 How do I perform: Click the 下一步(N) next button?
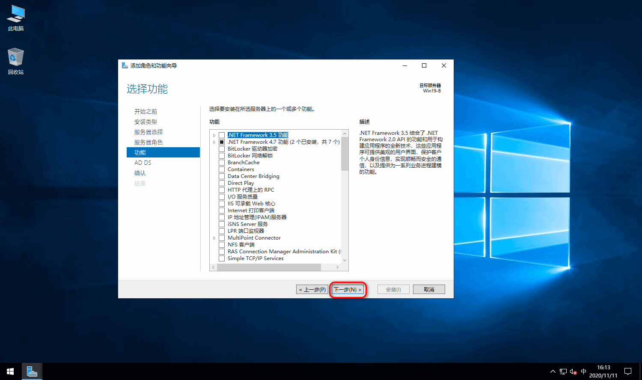[348, 290]
